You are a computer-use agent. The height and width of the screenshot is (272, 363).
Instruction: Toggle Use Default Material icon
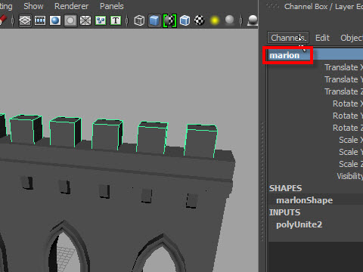pyautogui.click(x=169, y=20)
